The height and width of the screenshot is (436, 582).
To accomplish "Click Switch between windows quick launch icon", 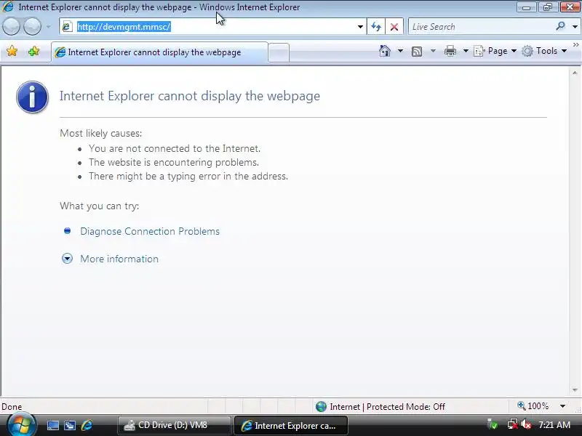I will tap(69, 425).
